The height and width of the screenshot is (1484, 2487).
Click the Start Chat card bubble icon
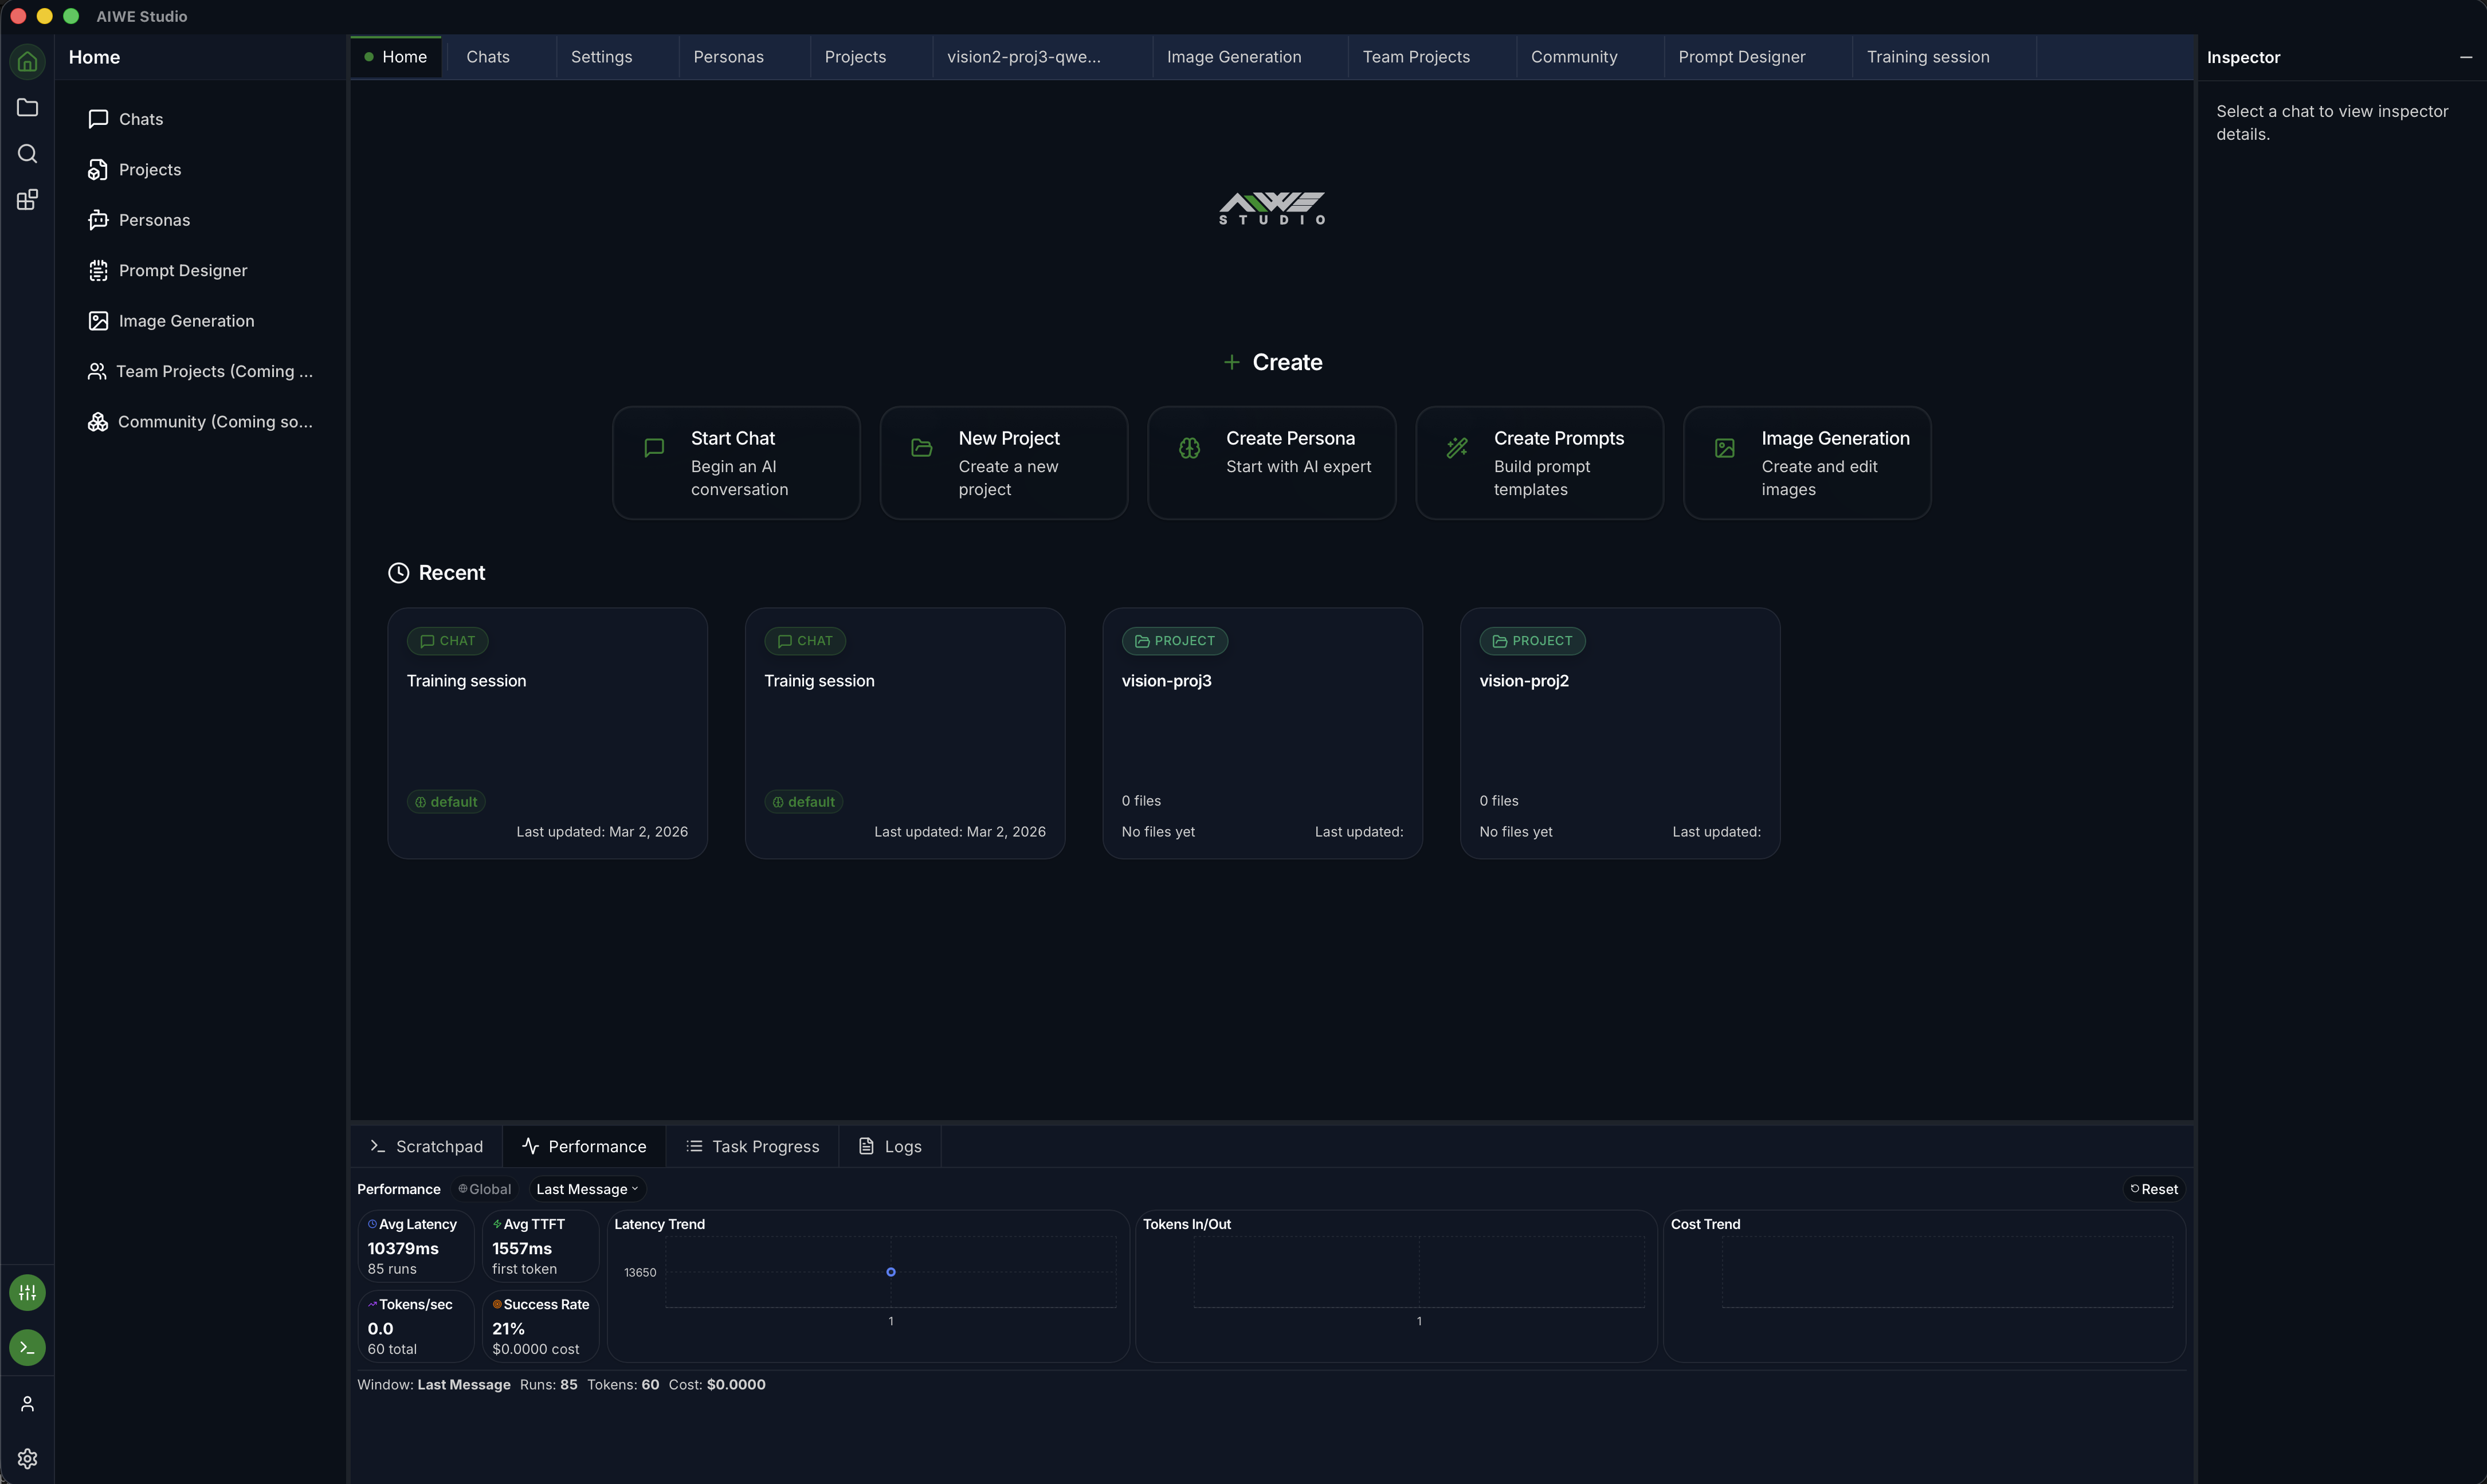654,448
